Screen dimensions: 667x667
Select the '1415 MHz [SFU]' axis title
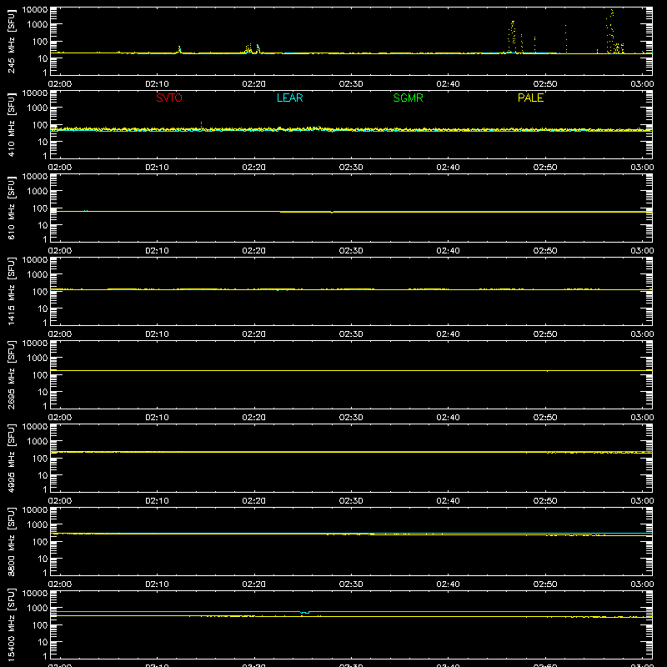coord(11,291)
